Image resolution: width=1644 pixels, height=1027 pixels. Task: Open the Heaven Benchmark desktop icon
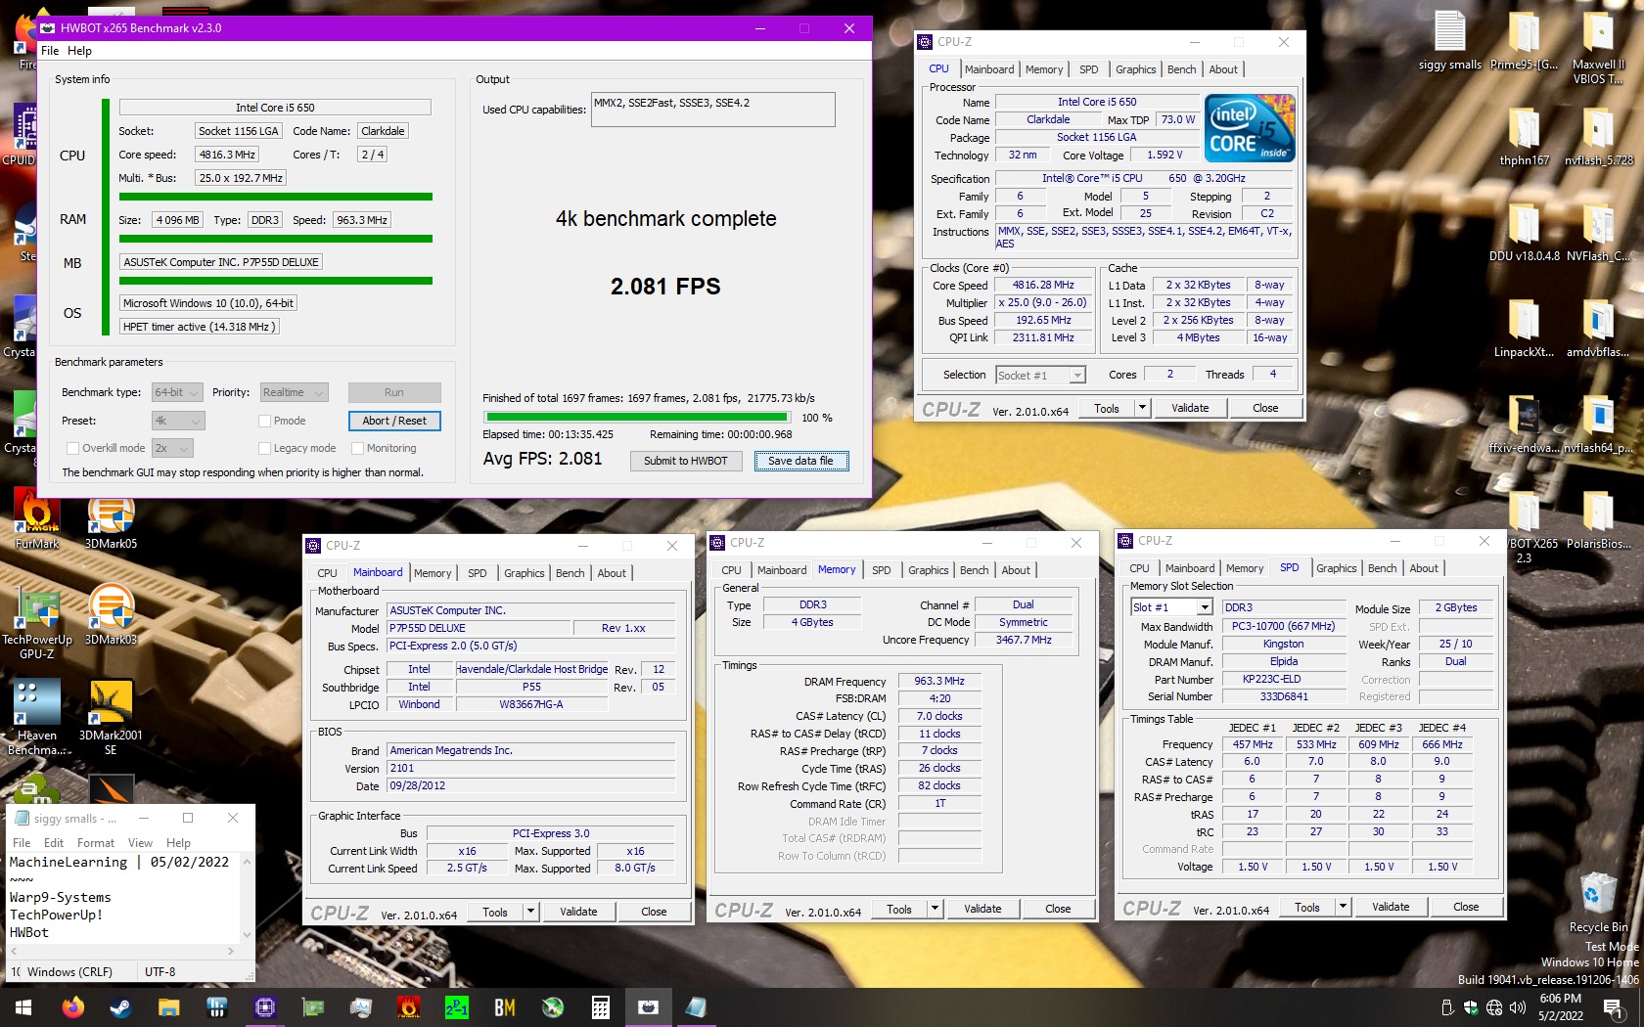click(x=37, y=716)
